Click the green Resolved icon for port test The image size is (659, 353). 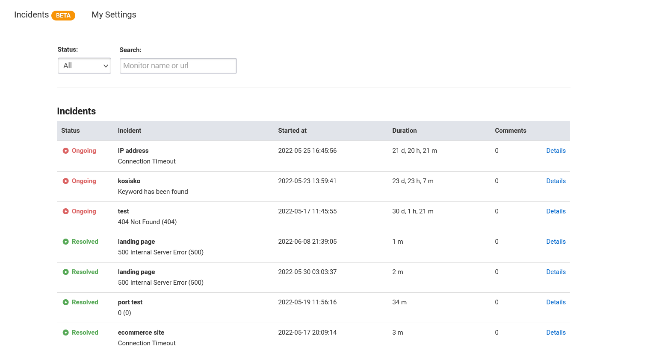(x=65, y=302)
